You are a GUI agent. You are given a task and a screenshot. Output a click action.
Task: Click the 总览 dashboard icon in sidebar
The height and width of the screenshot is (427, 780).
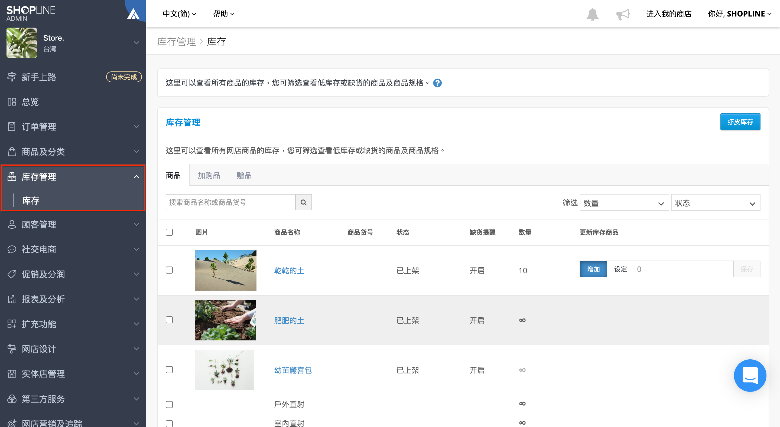tap(12, 102)
